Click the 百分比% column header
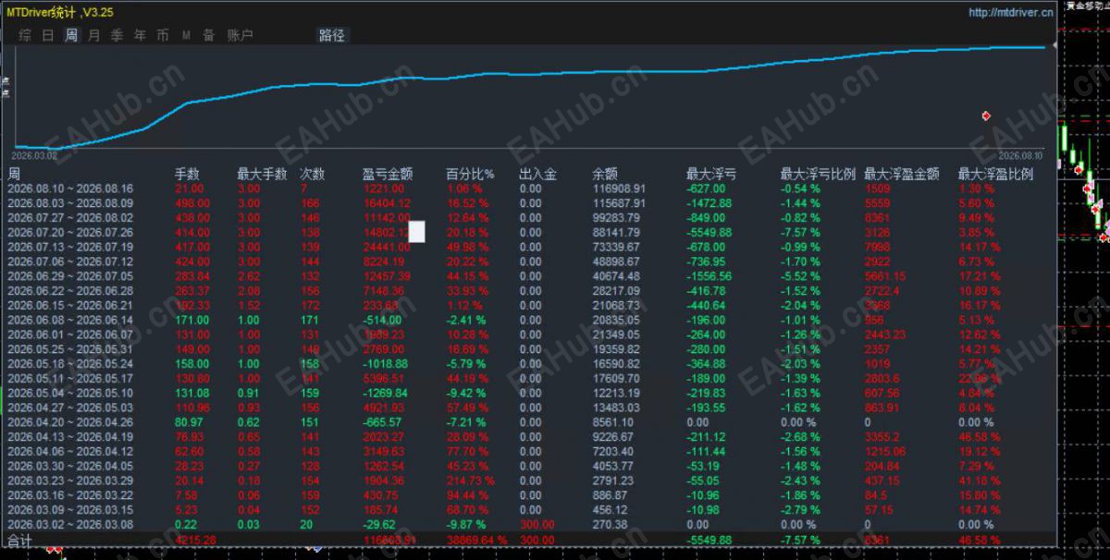This screenshot has width=1110, height=560. coord(470,174)
